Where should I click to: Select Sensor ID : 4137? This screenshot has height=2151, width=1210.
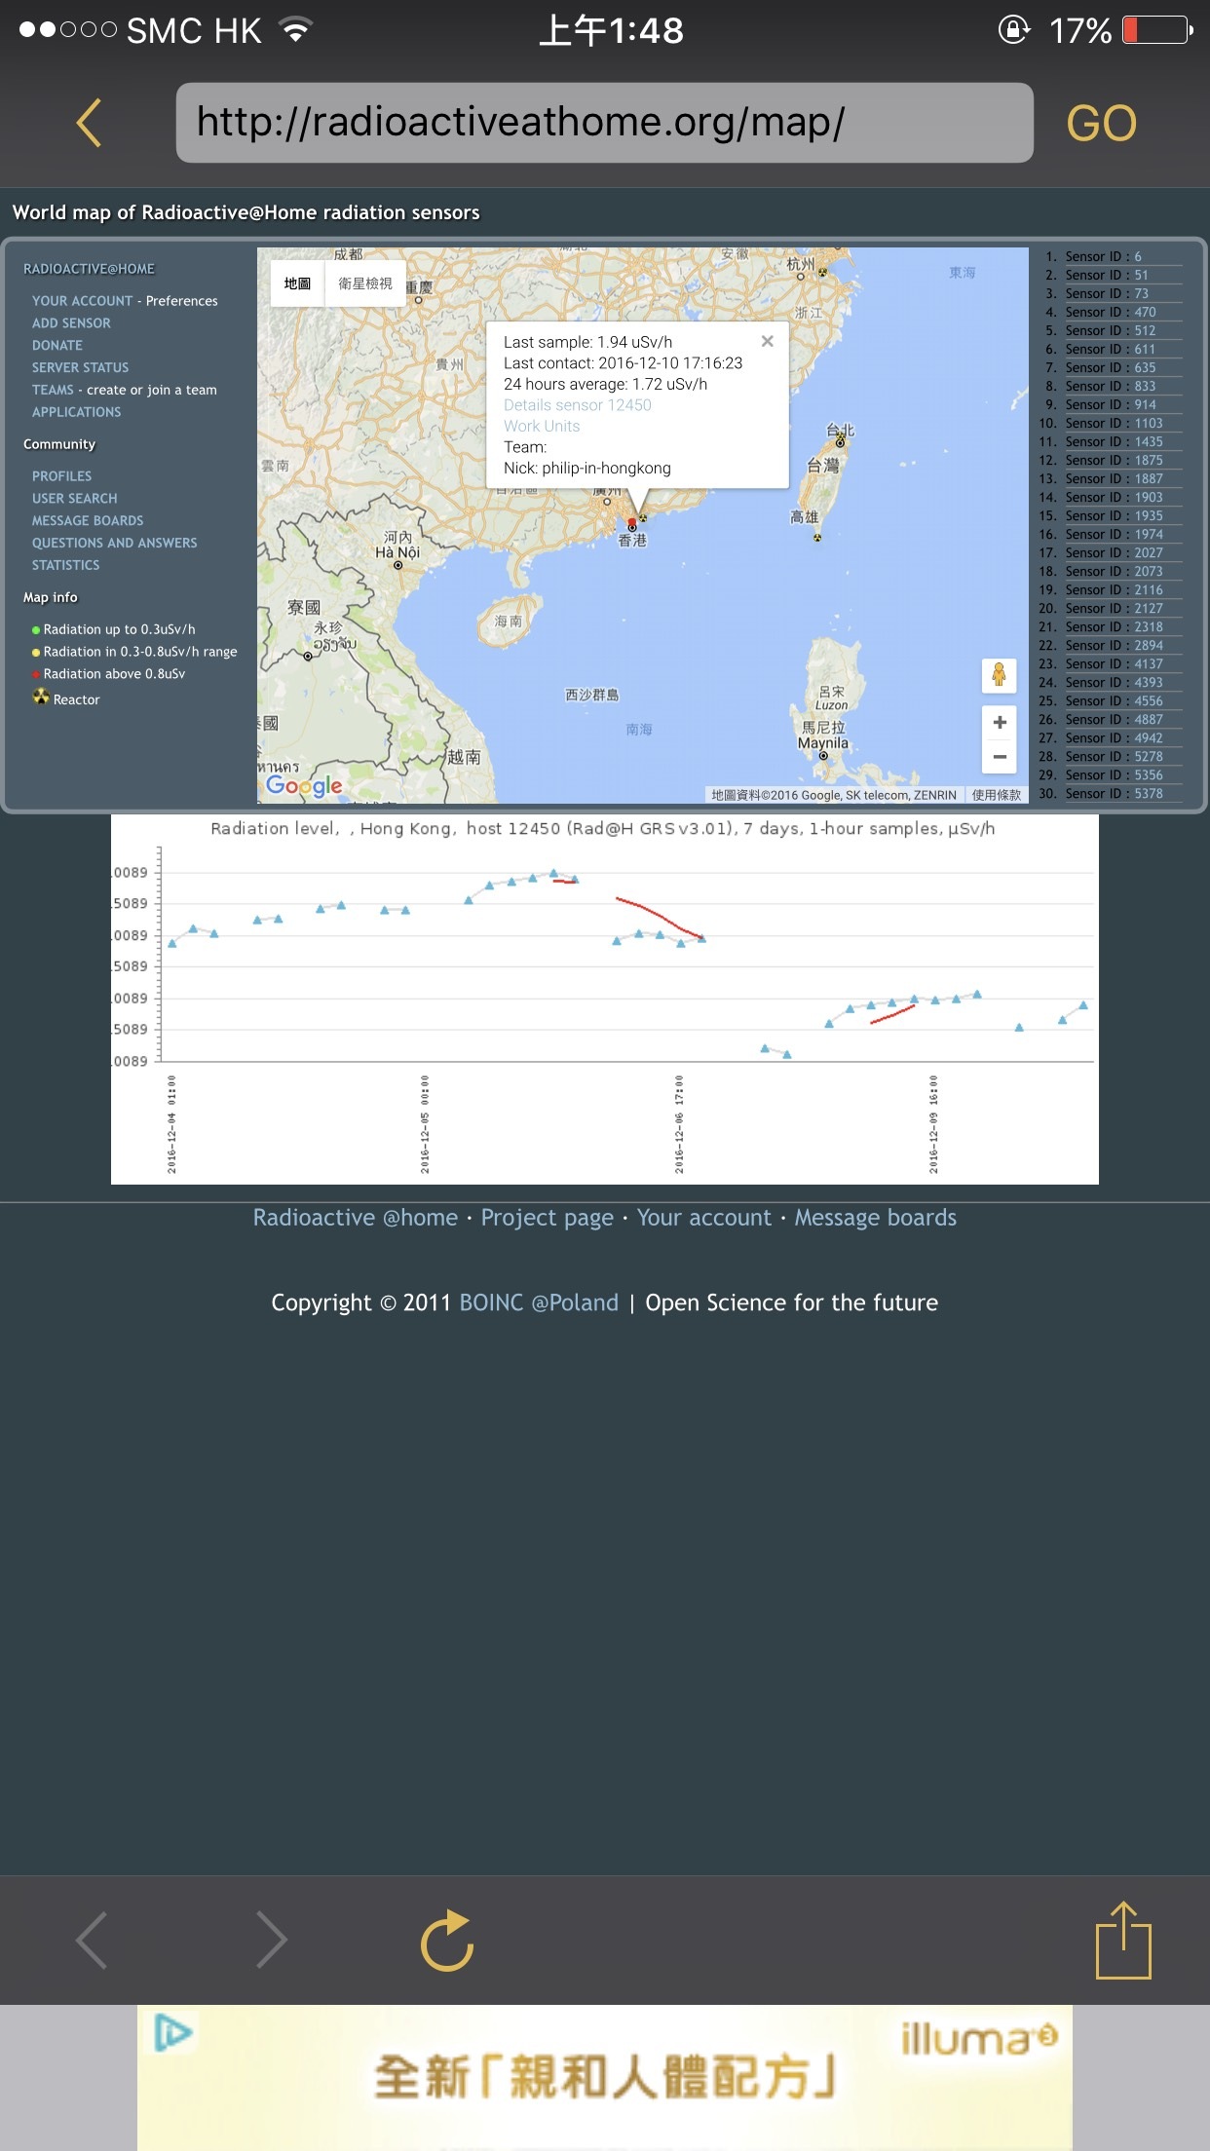[x=1114, y=663]
